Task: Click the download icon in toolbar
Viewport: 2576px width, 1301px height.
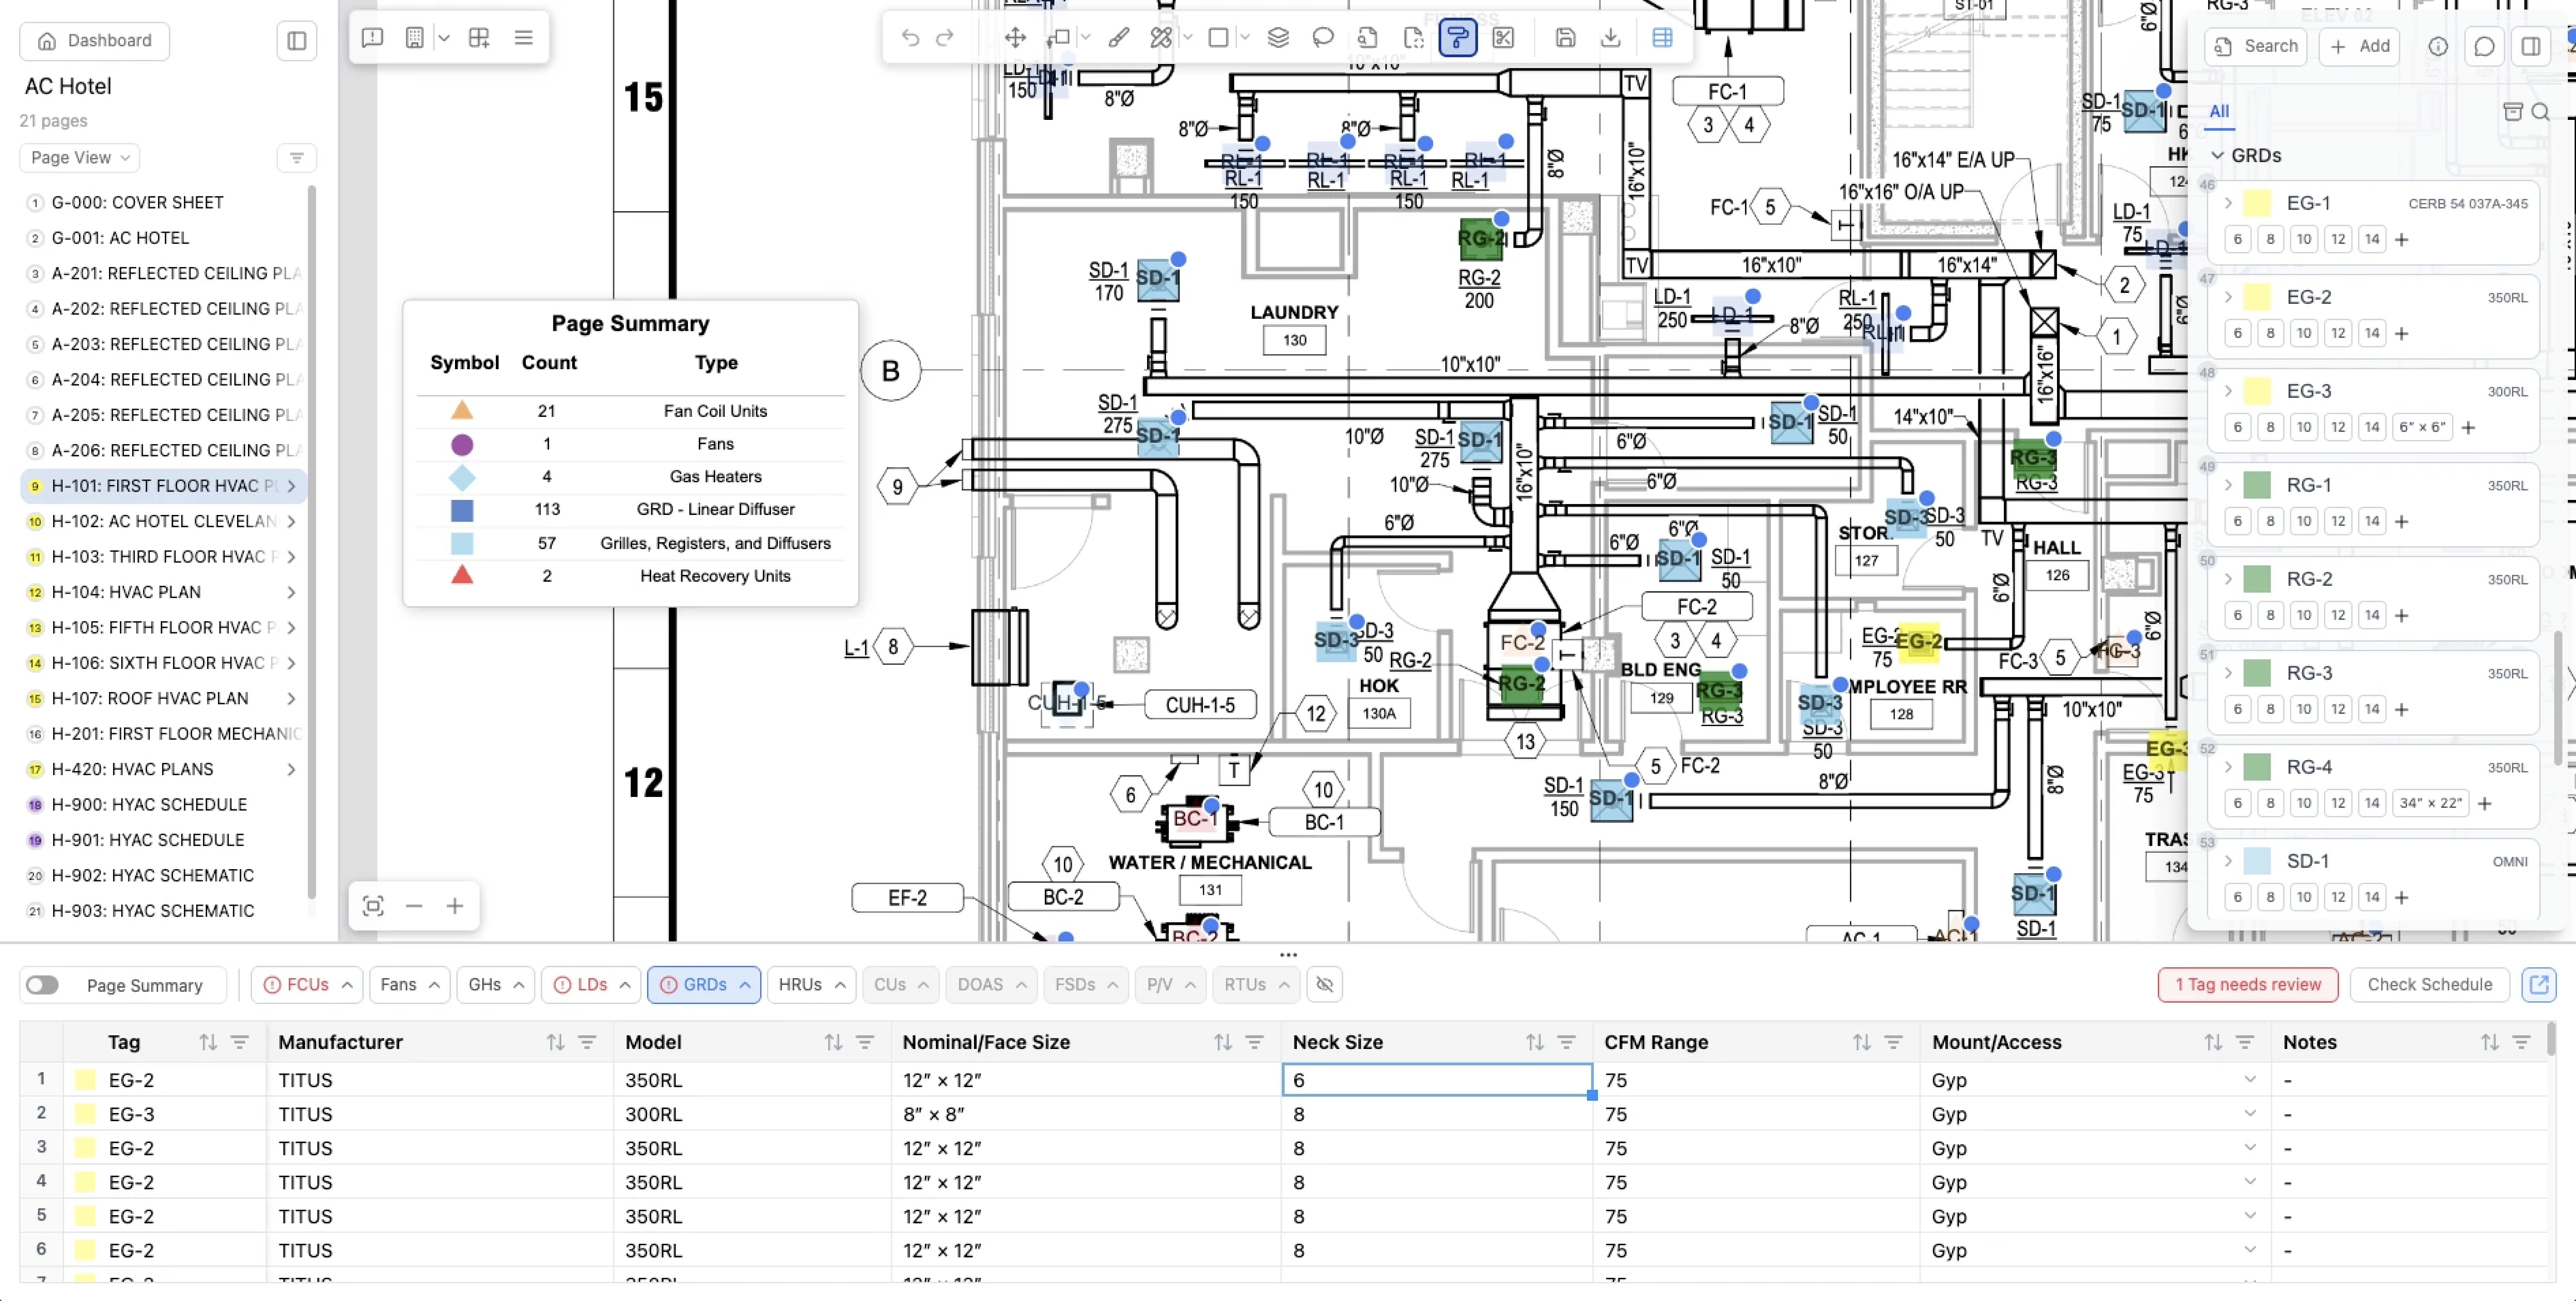Action: coord(1610,38)
